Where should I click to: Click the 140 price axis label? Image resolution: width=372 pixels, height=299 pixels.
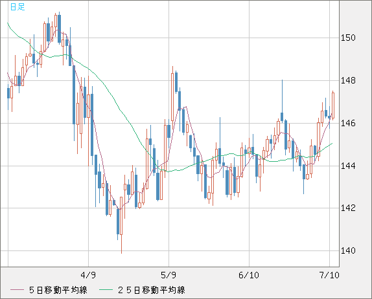(348, 250)
